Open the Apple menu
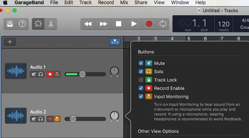This screenshot has width=249, height=138. point(5,2)
